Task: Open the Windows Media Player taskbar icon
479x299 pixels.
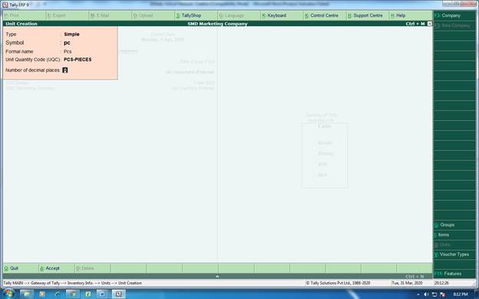Action: pyautogui.click(x=42, y=294)
